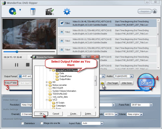
Task: Click the Find Target button
Action: [x=112, y=83]
